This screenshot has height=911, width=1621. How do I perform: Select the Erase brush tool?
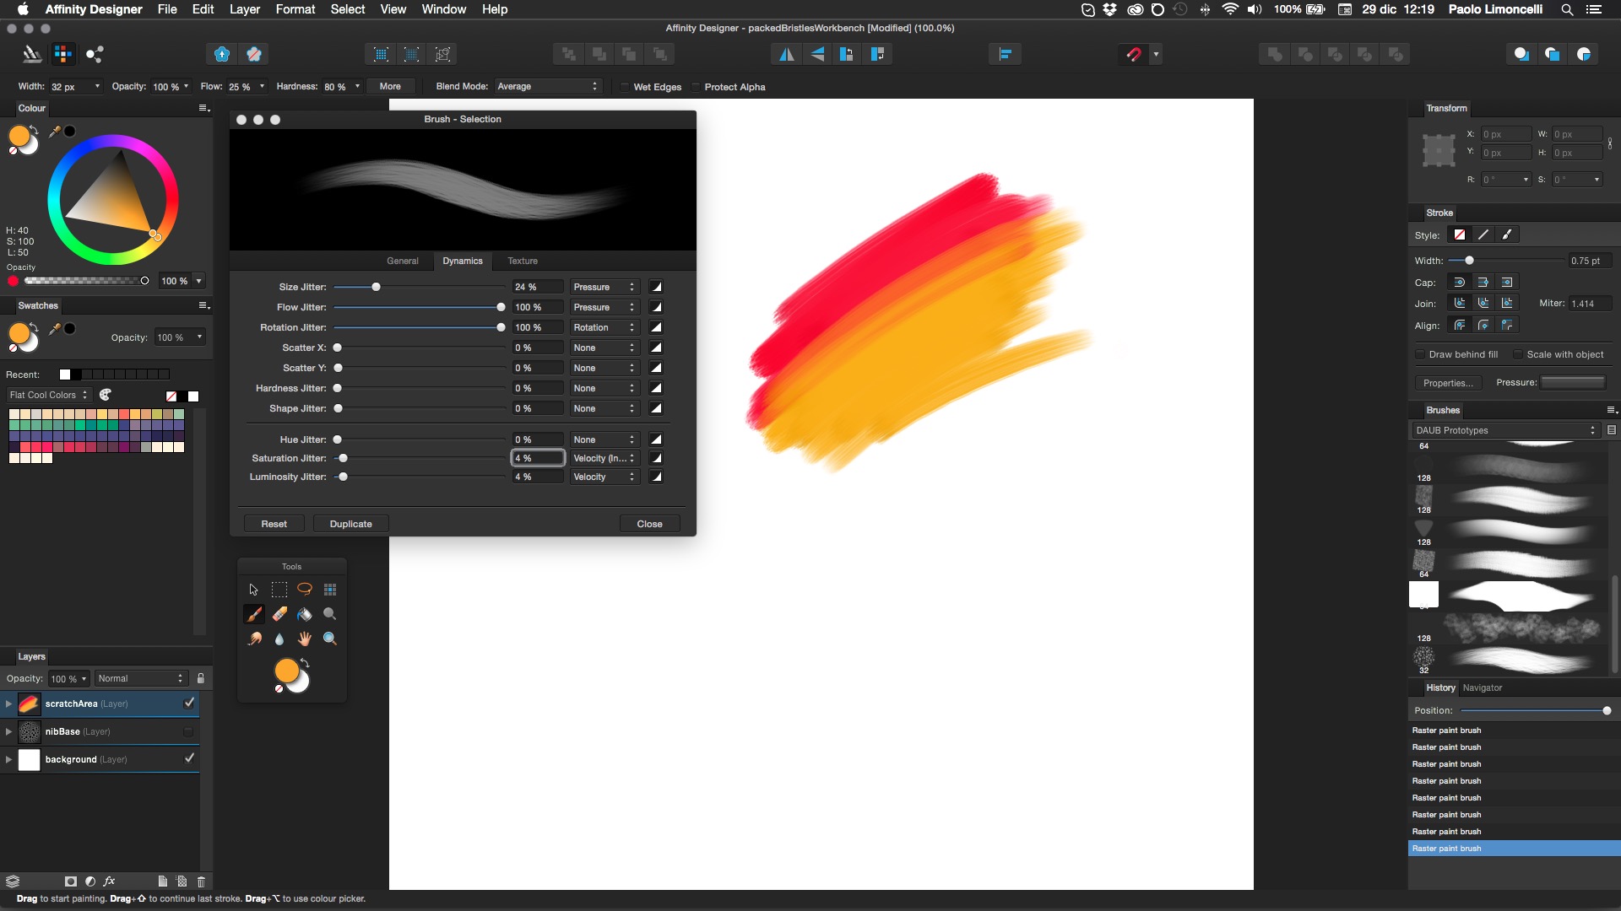click(279, 614)
